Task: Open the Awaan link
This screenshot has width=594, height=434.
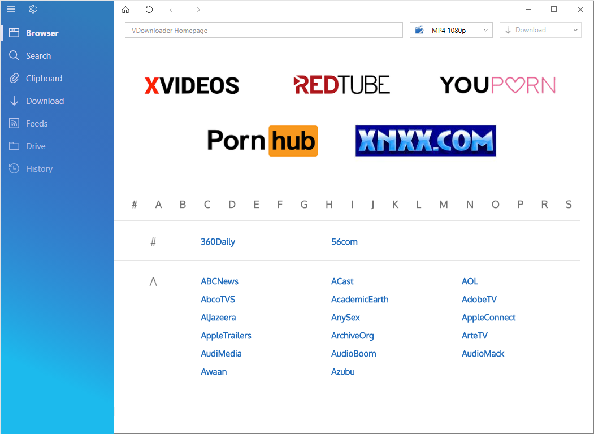Action: tap(214, 372)
